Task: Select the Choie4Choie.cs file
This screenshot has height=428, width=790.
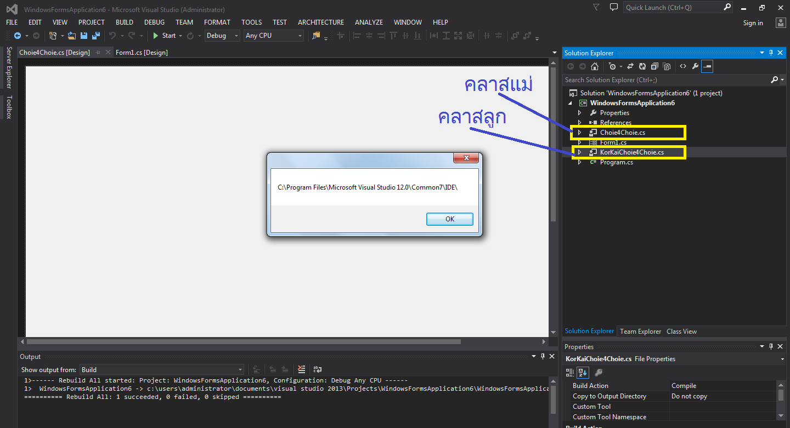Action: pos(622,133)
